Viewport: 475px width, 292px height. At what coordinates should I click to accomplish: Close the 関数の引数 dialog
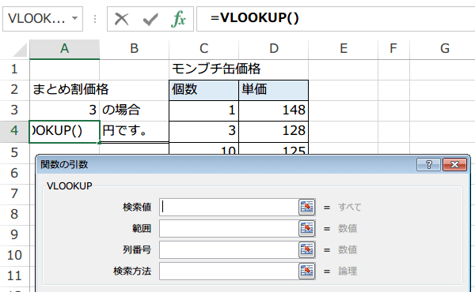click(x=454, y=165)
